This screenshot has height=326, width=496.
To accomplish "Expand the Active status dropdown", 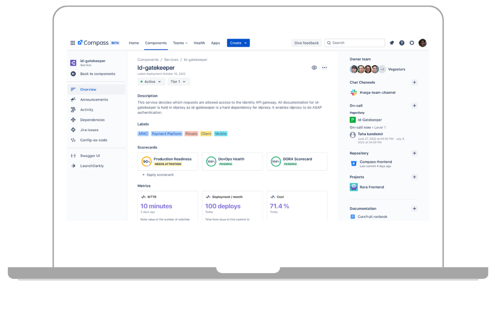I will click(151, 81).
